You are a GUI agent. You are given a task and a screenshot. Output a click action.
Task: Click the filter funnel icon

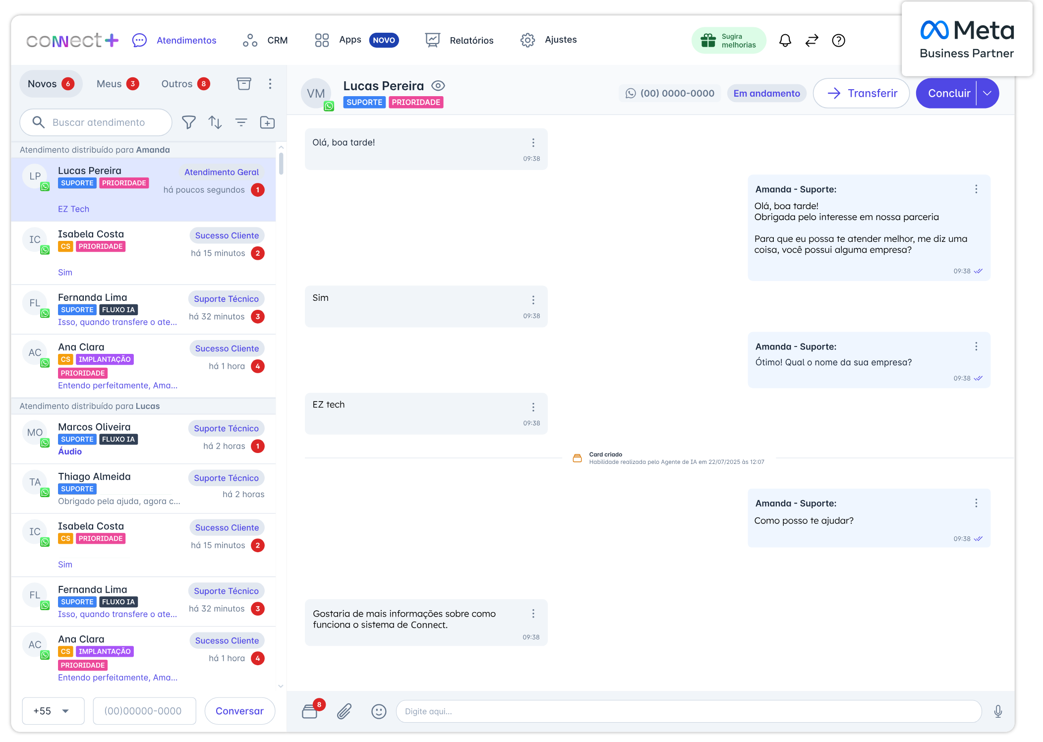click(188, 122)
